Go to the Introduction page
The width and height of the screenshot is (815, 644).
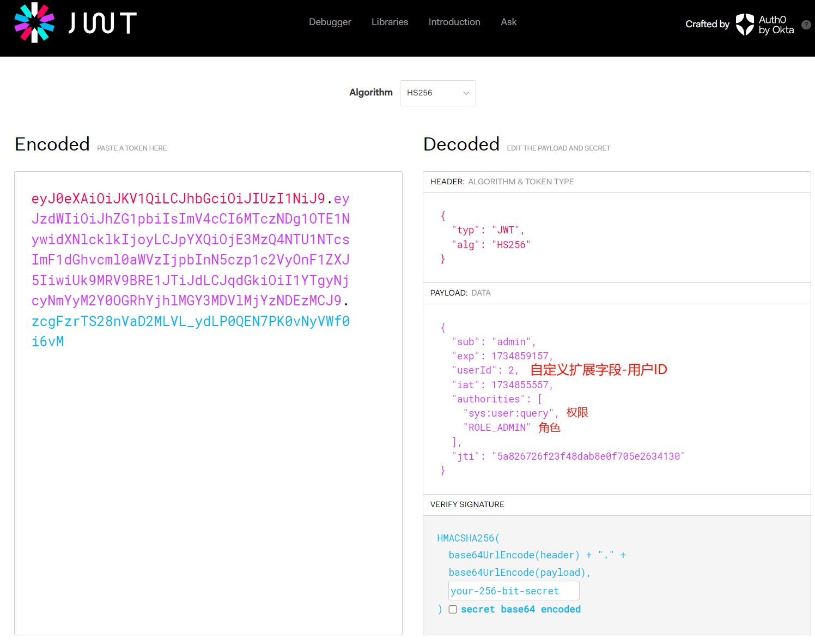click(x=454, y=22)
